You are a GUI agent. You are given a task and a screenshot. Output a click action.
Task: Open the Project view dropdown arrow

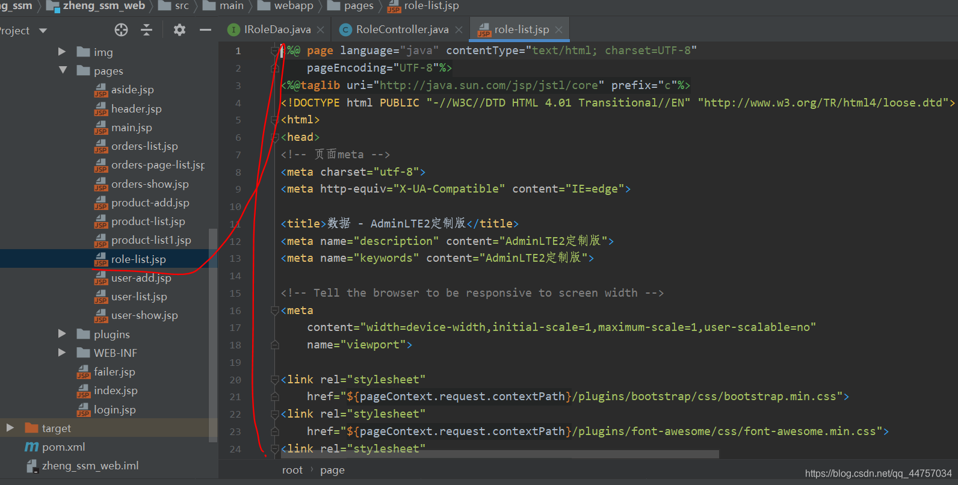click(x=43, y=31)
